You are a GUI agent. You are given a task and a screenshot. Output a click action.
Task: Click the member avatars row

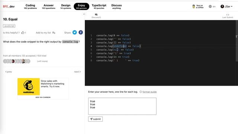17,61
